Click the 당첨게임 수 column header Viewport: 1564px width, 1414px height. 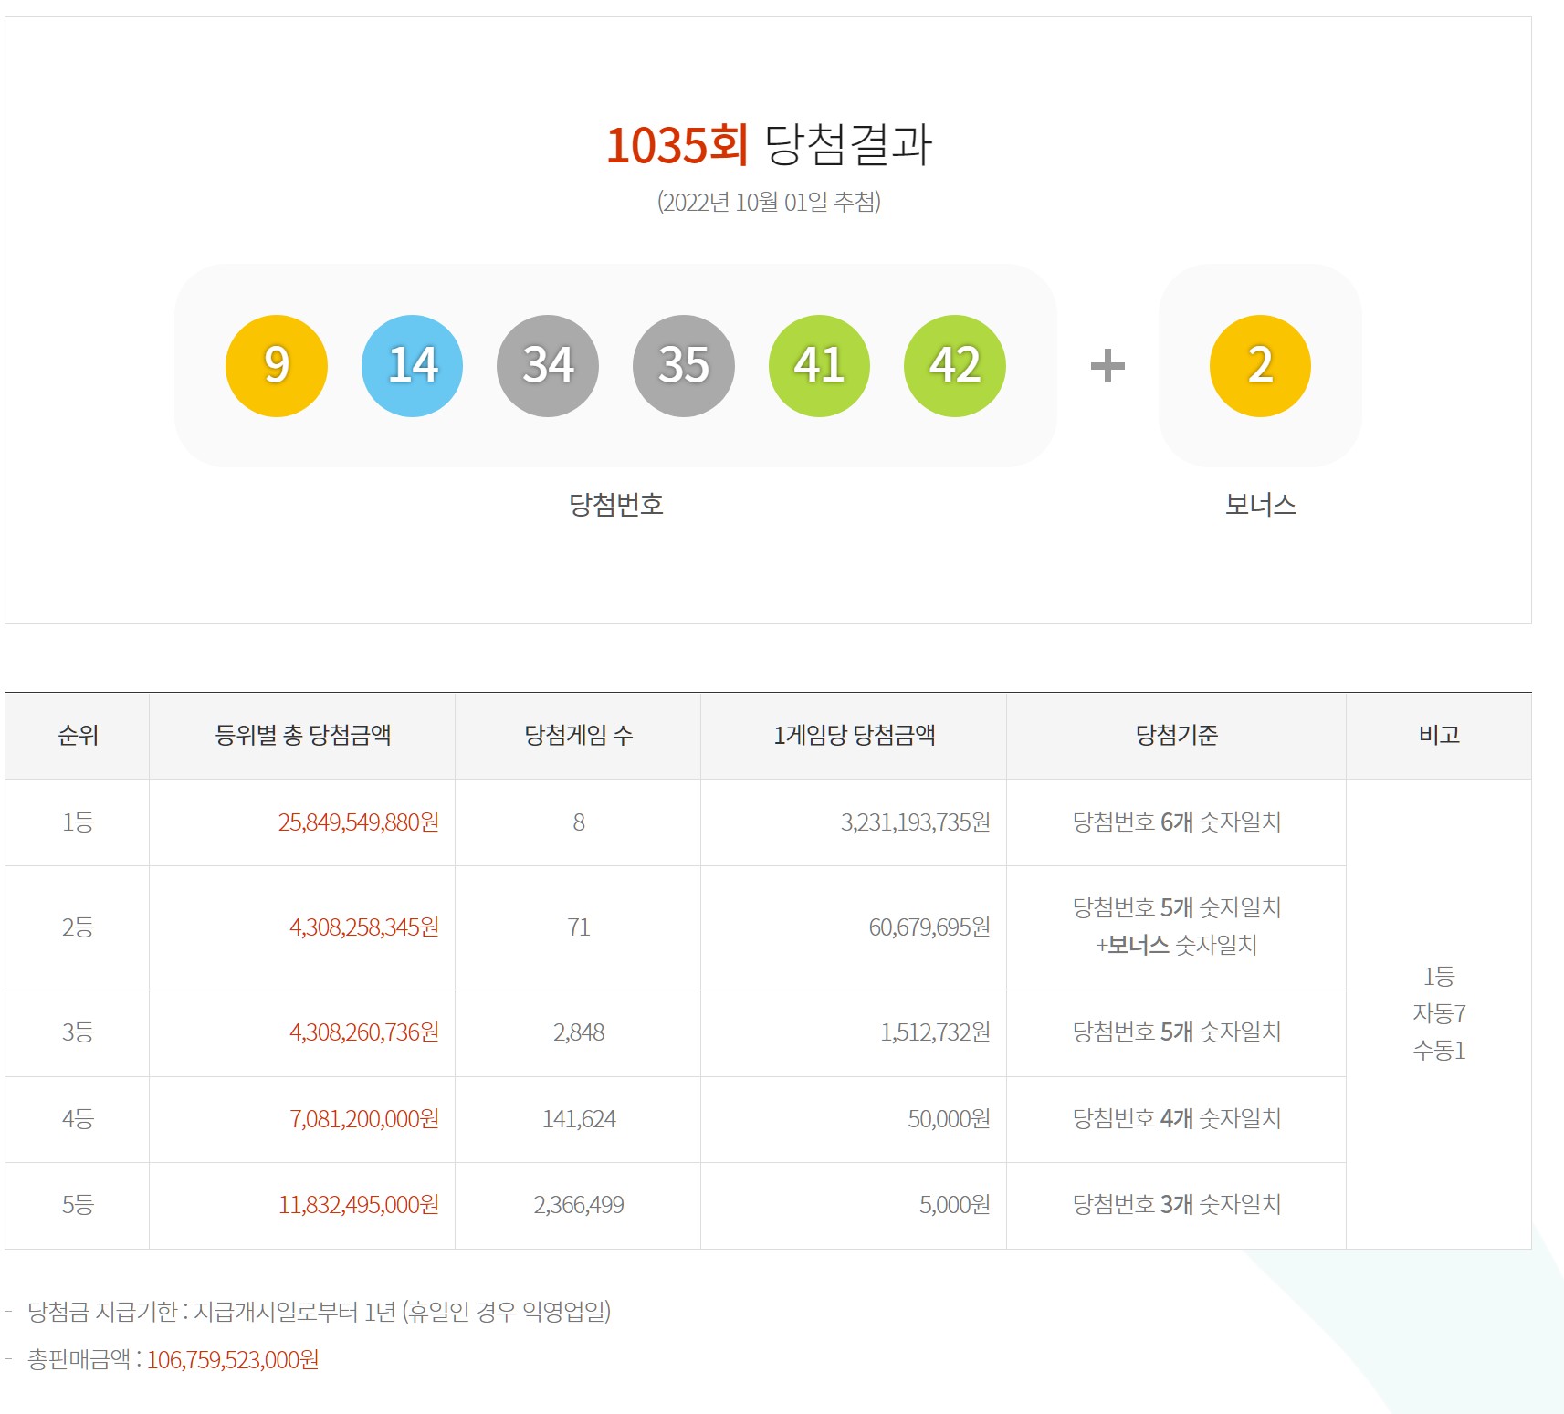pos(578,735)
